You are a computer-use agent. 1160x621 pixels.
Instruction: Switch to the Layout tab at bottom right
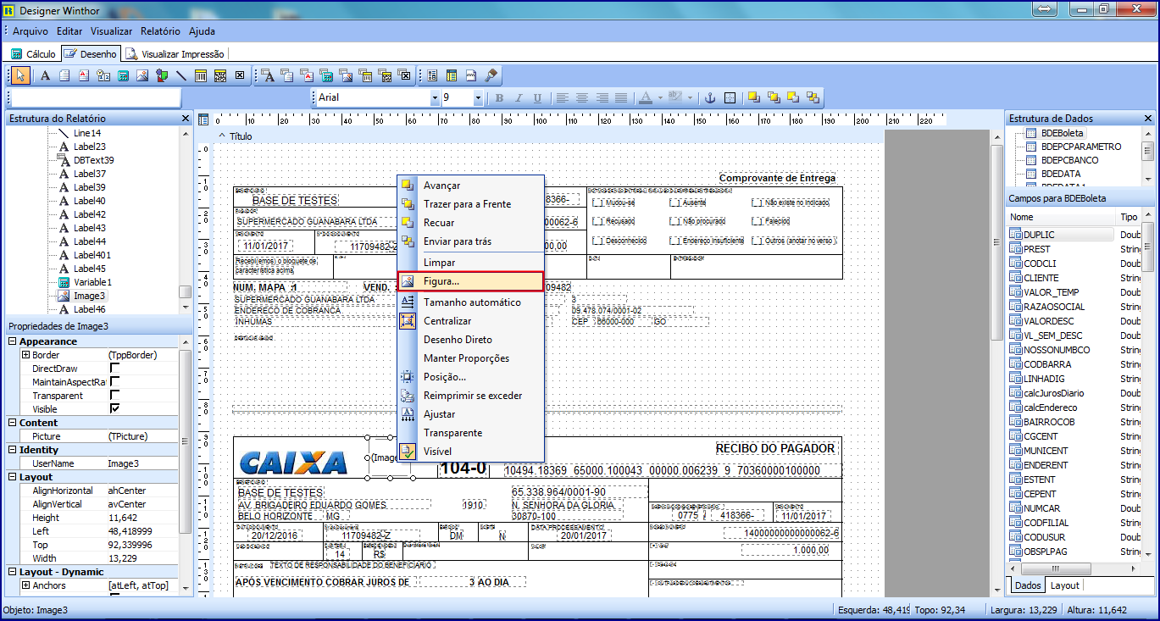coord(1064,585)
